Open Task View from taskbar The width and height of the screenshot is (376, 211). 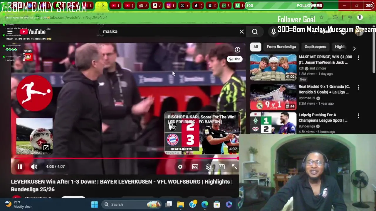click(169, 205)
